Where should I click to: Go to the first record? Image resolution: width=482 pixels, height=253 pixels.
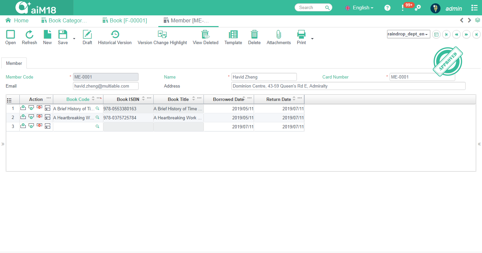click(446, 34)
